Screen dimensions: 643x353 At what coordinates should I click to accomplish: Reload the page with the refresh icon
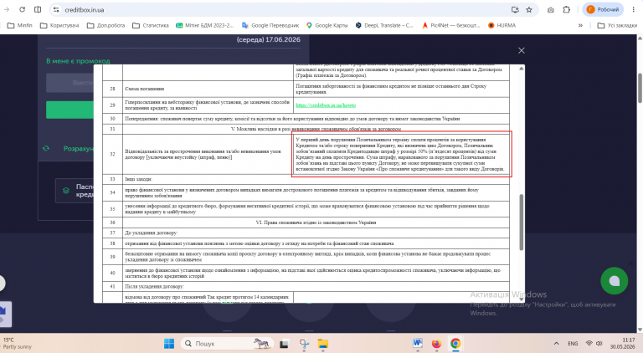[x=22, y=9]
